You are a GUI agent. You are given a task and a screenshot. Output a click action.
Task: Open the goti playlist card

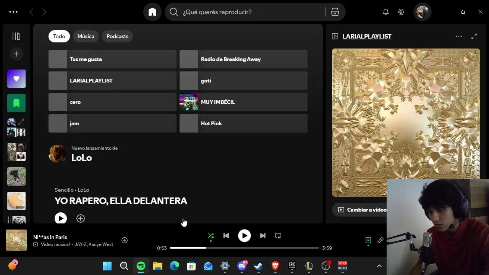(x=243, y=81)
